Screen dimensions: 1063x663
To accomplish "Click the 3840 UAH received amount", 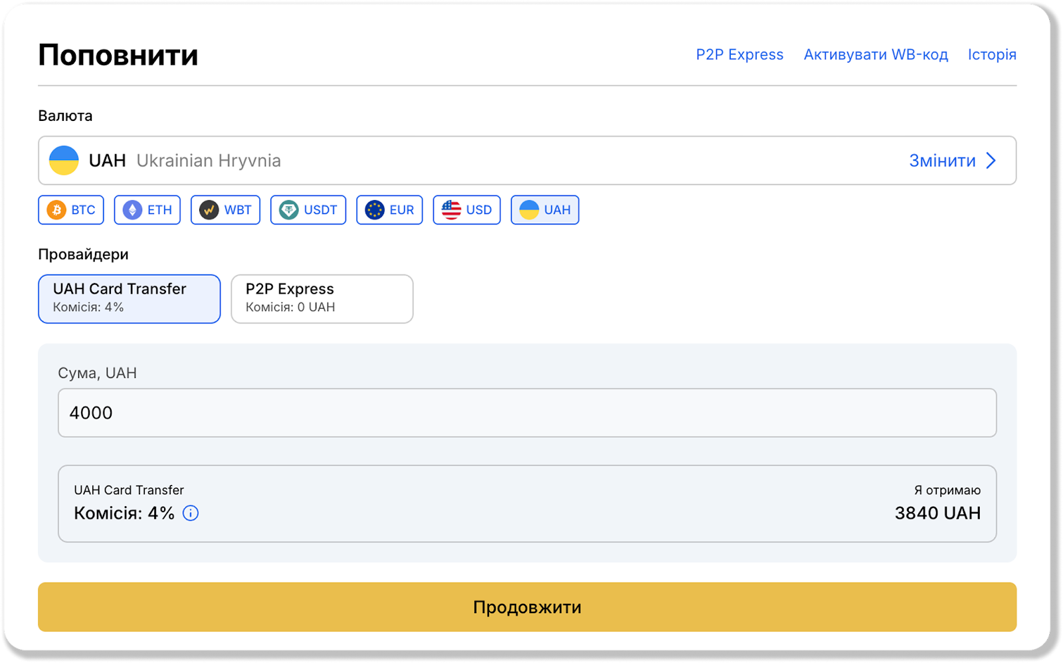I will (x=937, y=513).
